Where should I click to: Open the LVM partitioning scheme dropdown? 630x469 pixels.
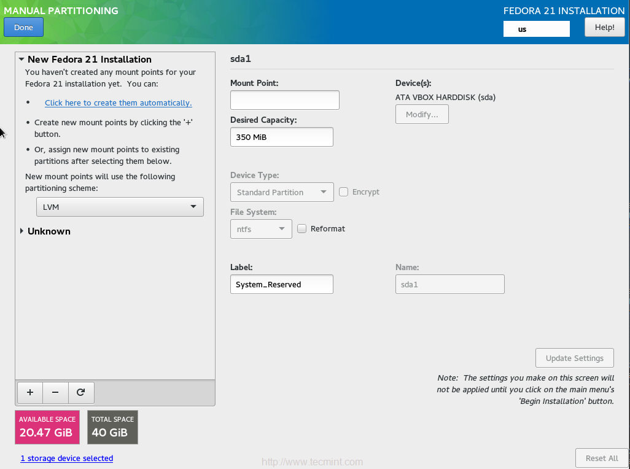click(120, 207)
